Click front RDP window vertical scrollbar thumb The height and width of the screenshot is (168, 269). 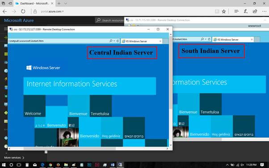tap(171, 72)
